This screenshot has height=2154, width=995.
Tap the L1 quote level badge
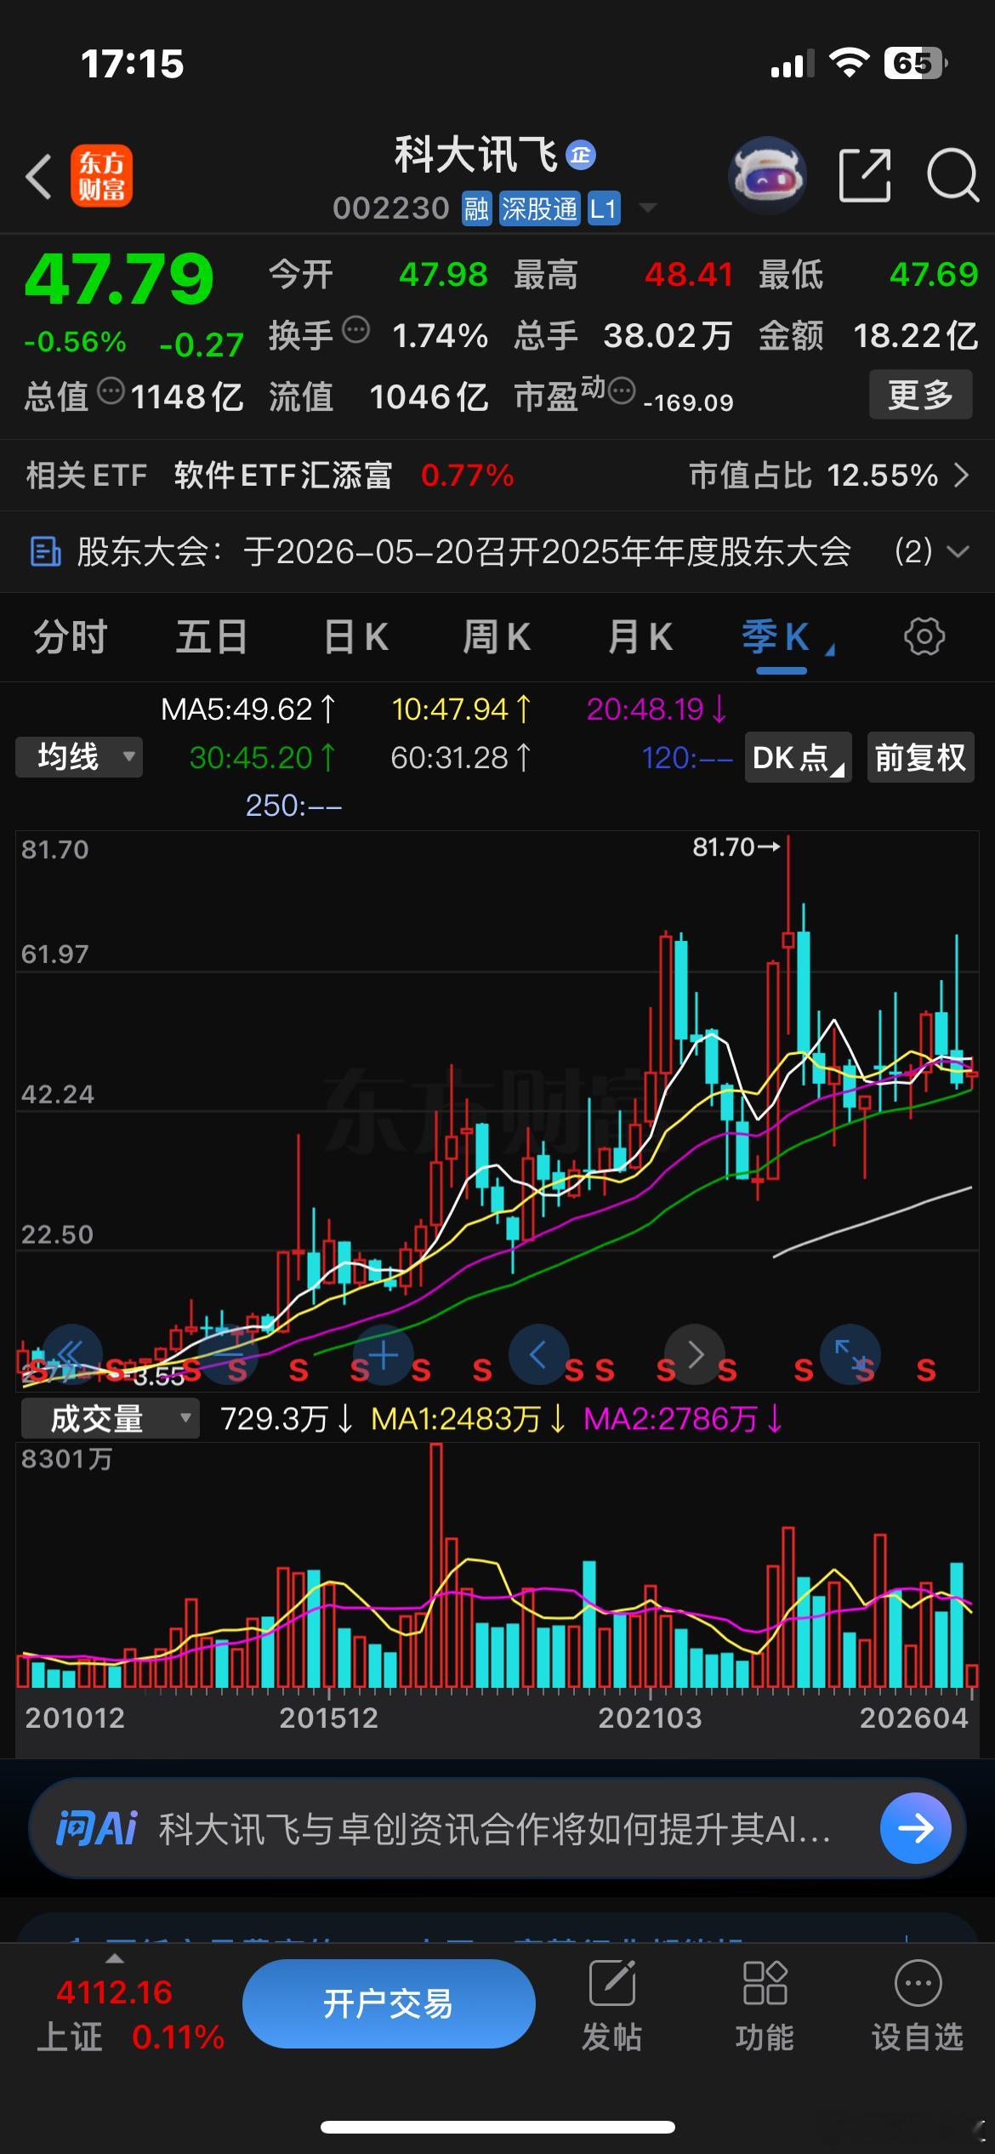pyautogui.click(x=603, y=208)
